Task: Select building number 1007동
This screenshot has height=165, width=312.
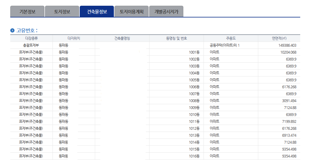Action: pyautogui.click(x=194, y=94)
